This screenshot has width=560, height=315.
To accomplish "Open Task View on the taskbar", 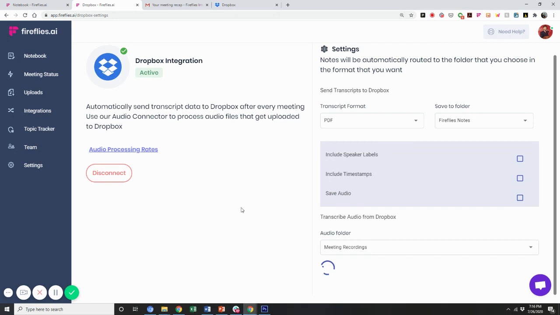I will (x=135, y=309).
